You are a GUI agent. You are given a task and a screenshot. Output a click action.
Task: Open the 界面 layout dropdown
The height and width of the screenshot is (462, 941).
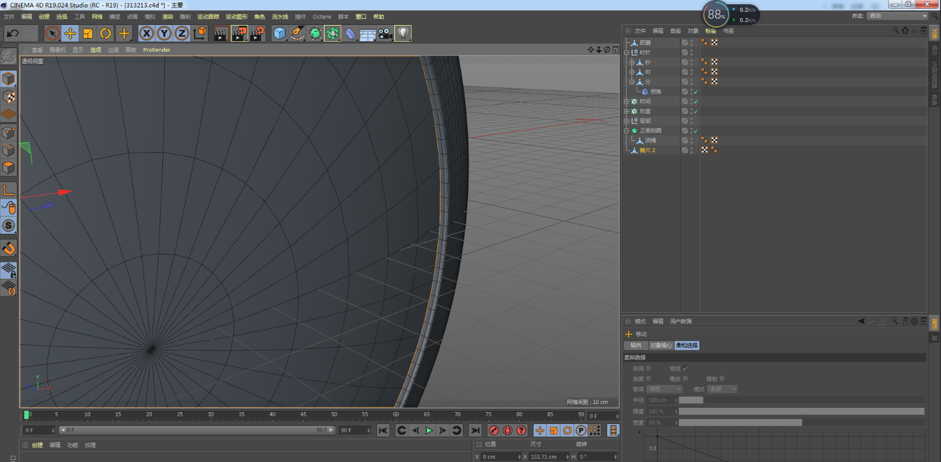click(x=897, y=16)
